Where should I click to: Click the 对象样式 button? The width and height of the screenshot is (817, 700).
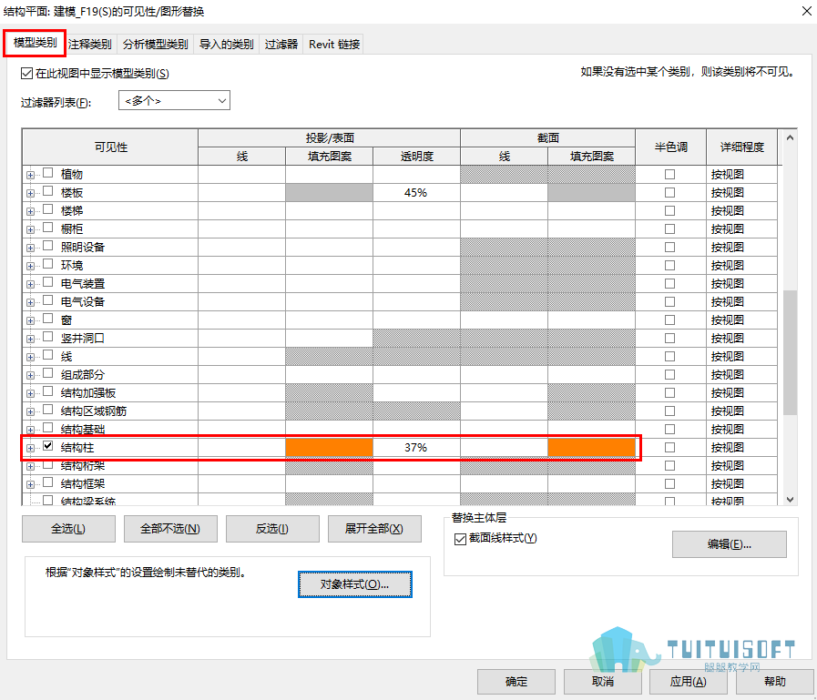(355, 584)
